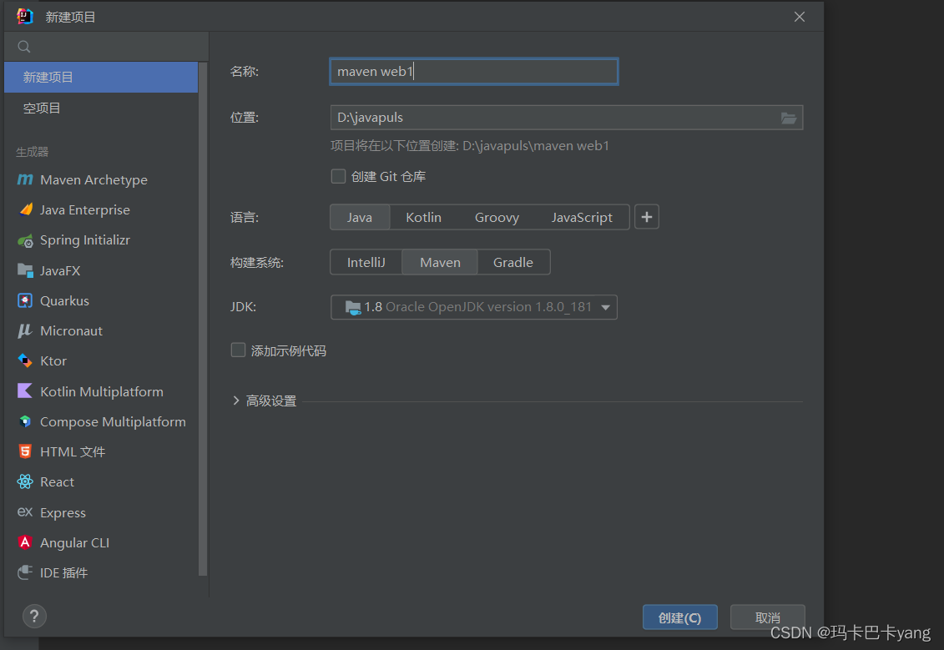Pick the Angular CLI generator icon
This screenshot has height=650, width=944.
[x=25, y=542]
